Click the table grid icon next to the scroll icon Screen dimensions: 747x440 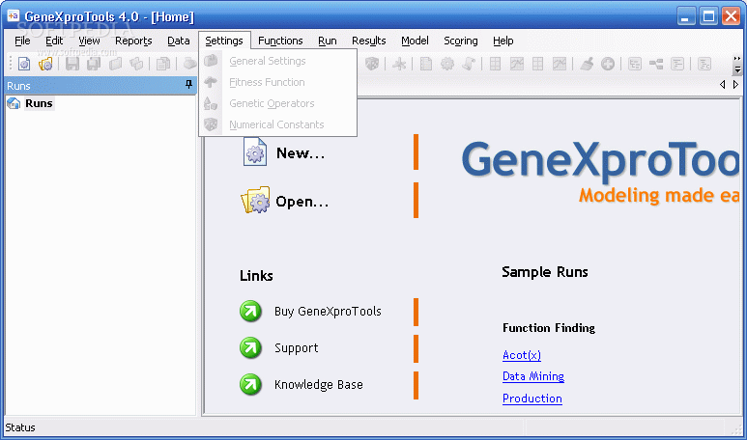(495, 64)
